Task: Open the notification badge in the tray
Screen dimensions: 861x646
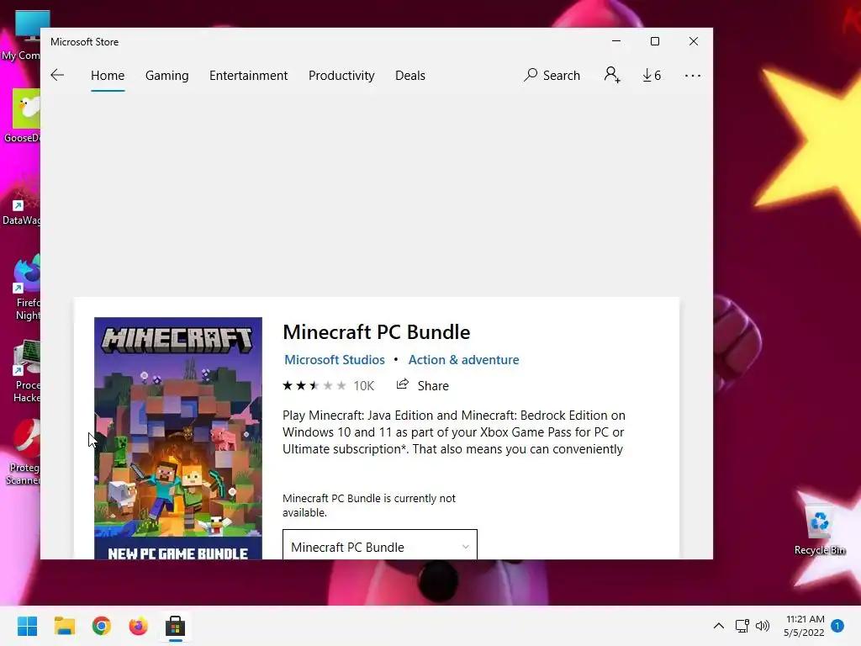Action: tap(837, 626)
